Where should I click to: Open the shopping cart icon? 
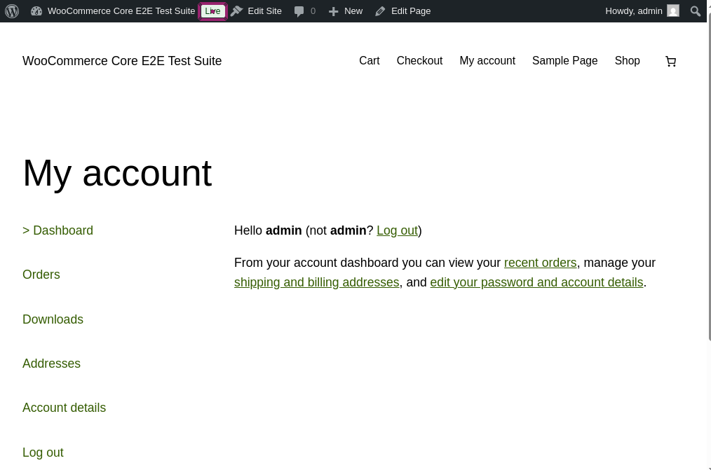(x=670, y=62)
